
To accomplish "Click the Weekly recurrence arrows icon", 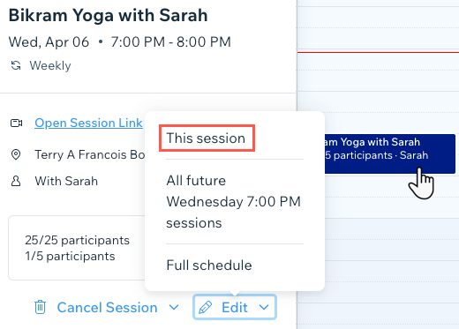I will click(16, 65).
